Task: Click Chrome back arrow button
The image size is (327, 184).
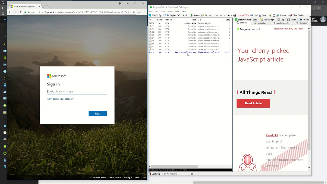Action: tap(10, 12)
